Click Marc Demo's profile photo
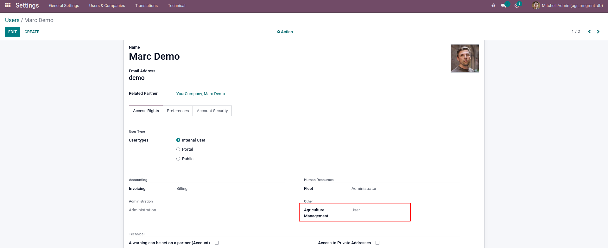608x248 pixels. 465,58
